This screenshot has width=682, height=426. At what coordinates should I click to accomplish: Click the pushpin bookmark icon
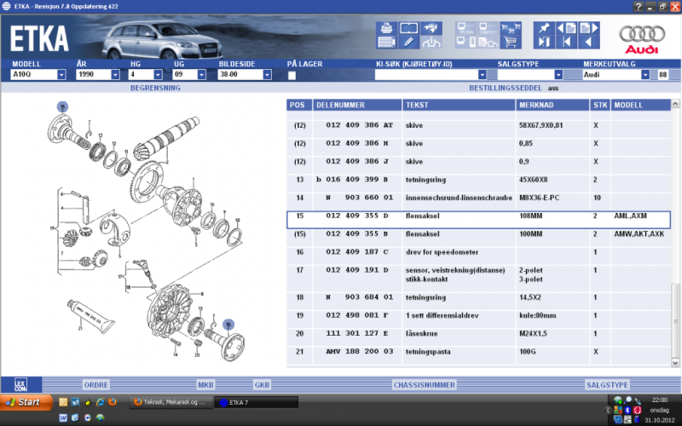[x=543, y=28]
